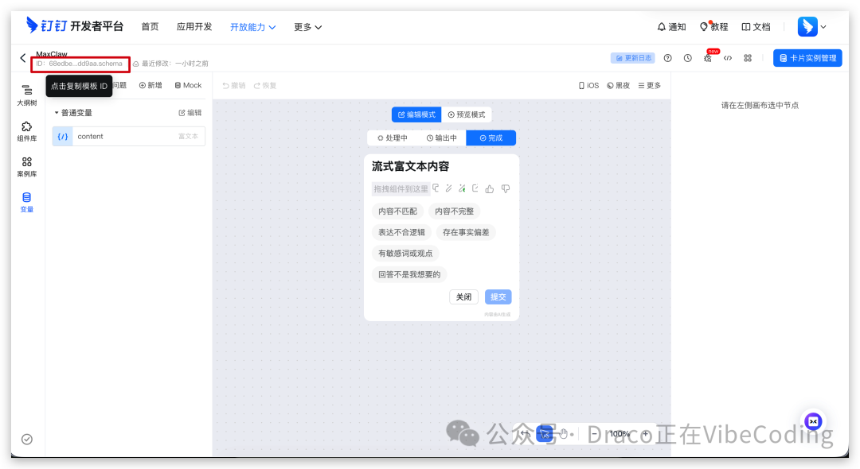Open the 更多 dropdown in navigation bar
Image resolution: width=860 pixels, height=469 pixels.
click(307, 26)
